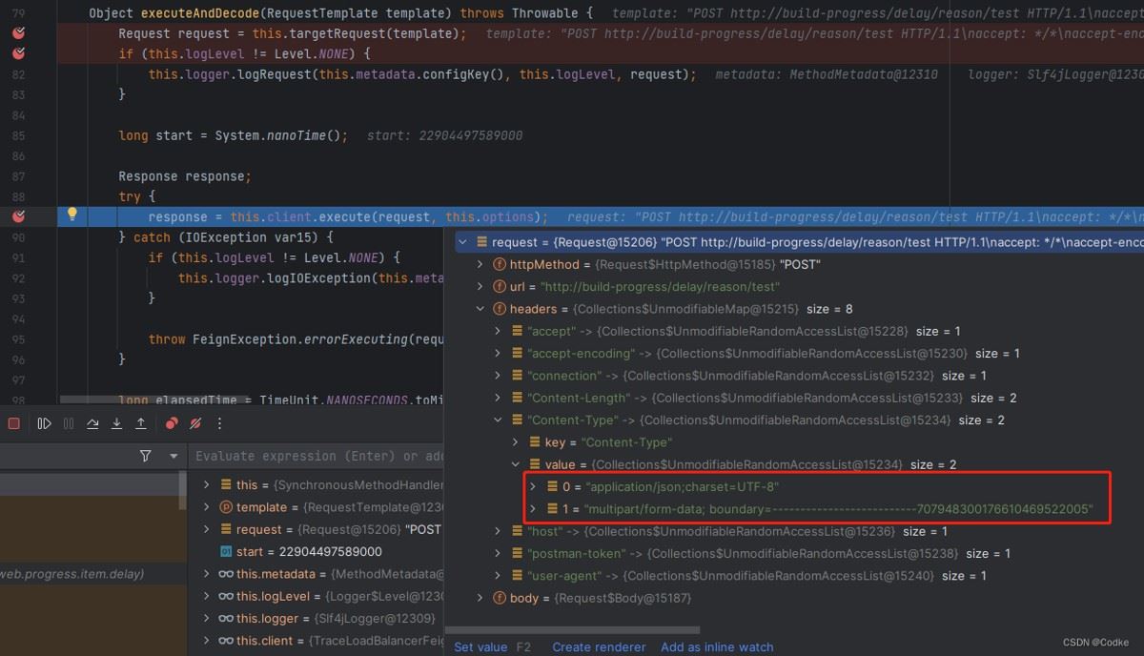Toggle the breakpoint on line 89
1144x656 pixels.
point(19,216)
